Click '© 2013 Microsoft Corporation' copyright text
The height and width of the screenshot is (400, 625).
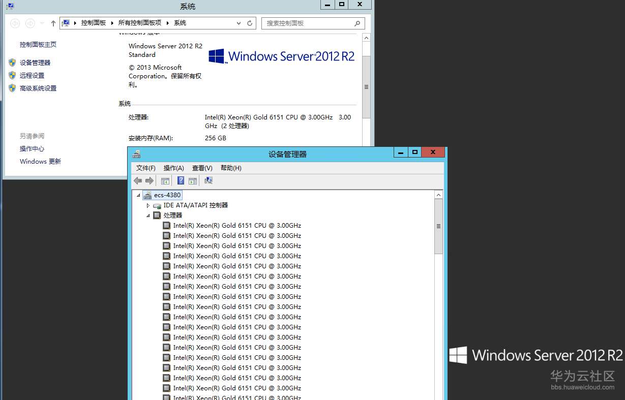coord(165,76)
